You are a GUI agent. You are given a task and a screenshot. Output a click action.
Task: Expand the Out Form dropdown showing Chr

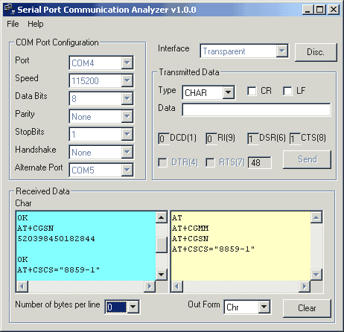pyautogui.click(x=264, y=307)
